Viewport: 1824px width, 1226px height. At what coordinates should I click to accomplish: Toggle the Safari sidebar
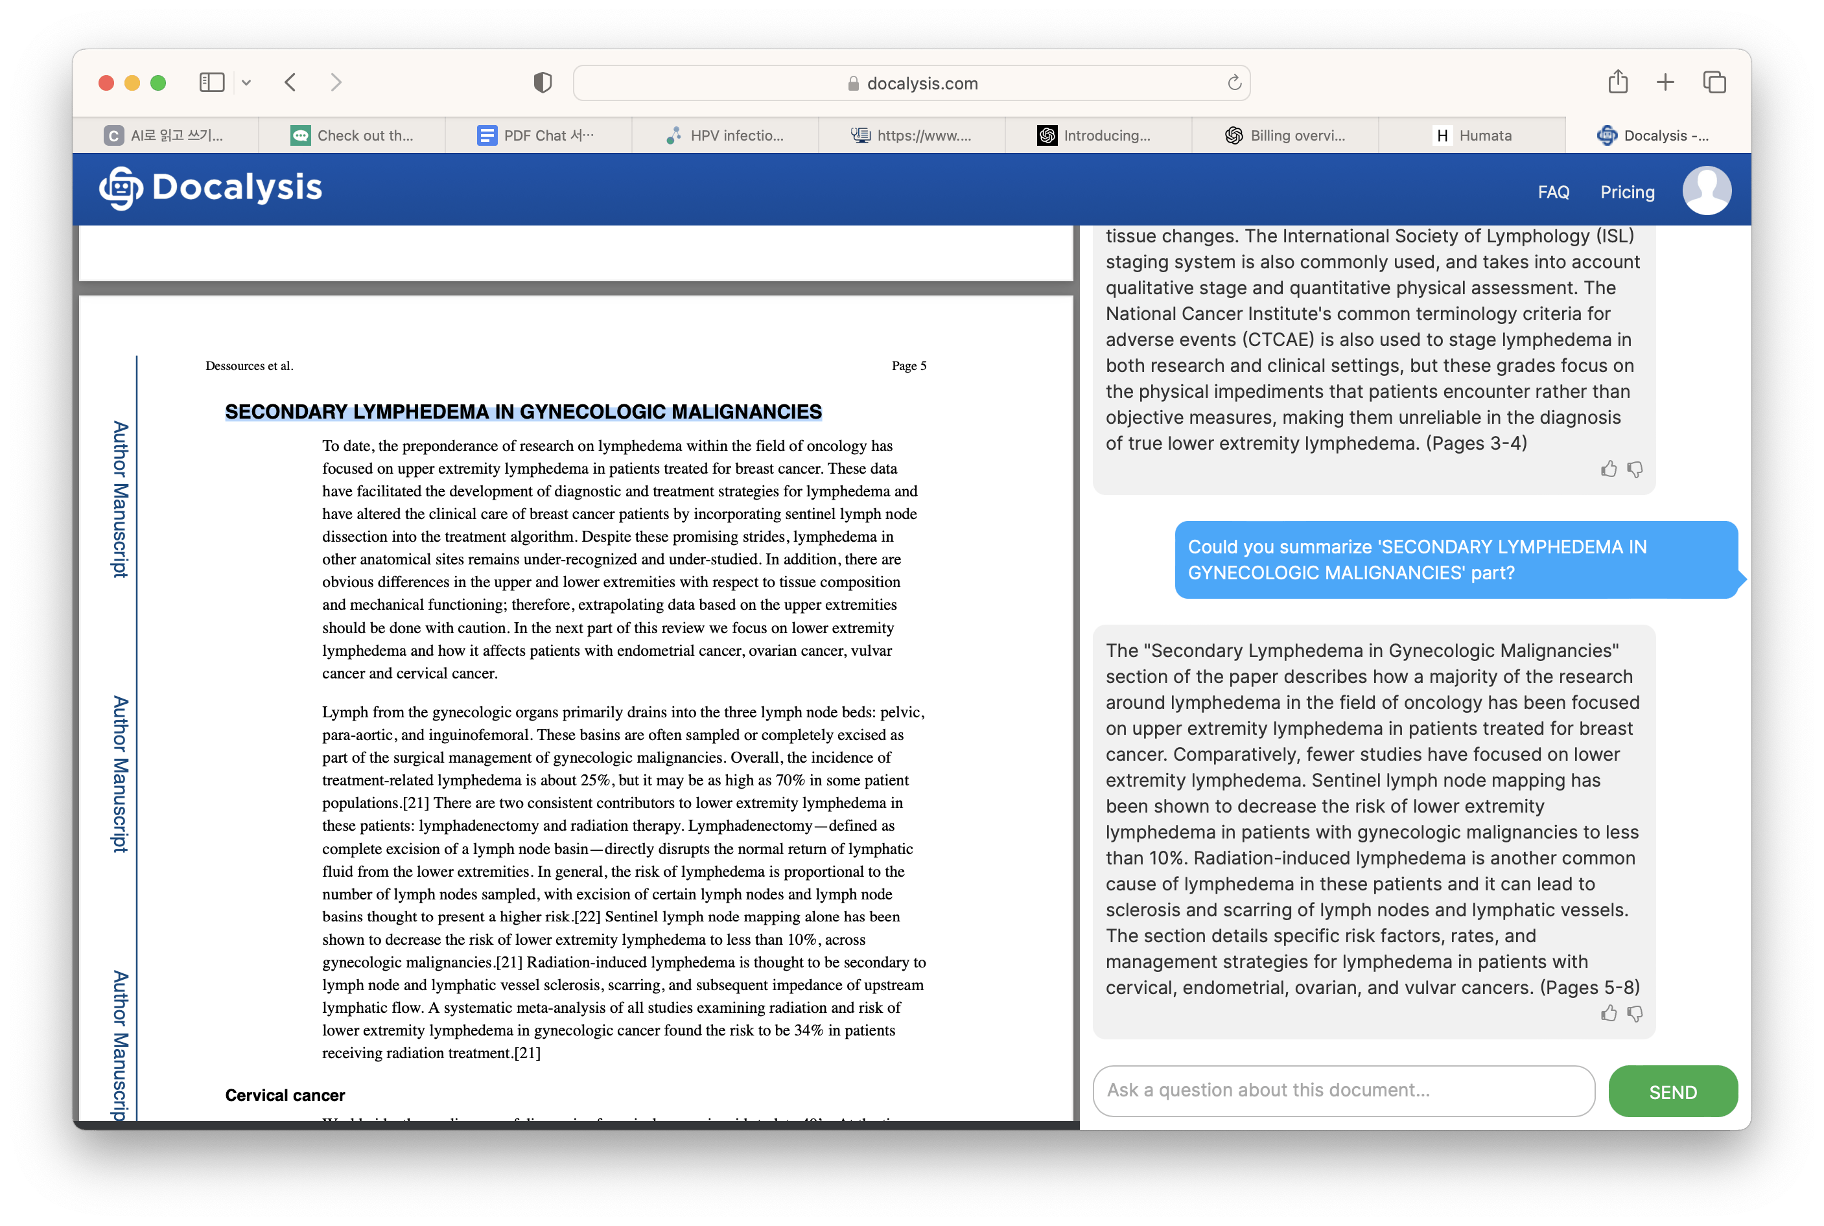pos(211,83)
